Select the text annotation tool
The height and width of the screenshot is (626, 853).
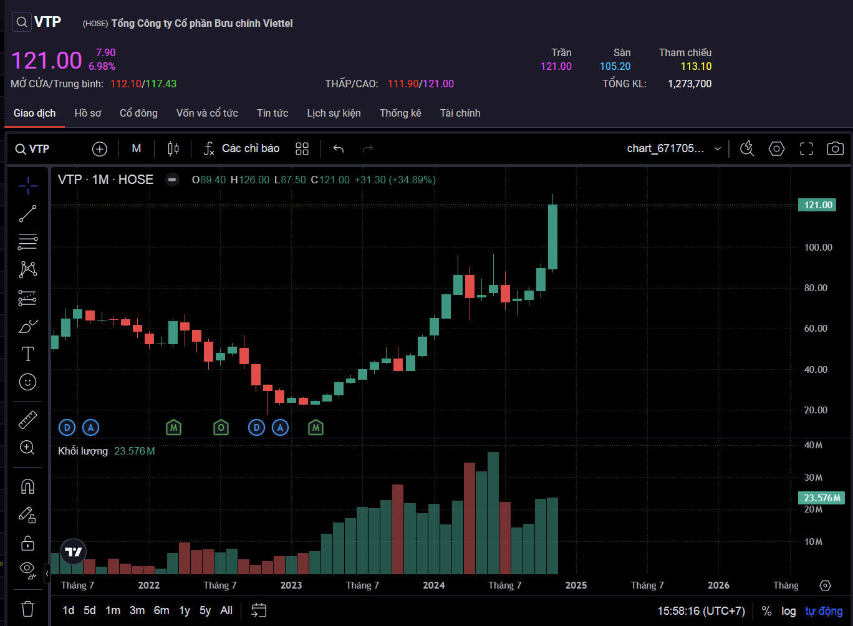[27, 354]
